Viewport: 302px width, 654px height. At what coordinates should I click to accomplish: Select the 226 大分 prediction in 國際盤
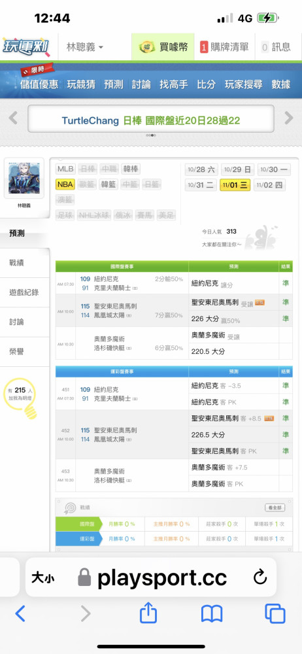click(x=205, y=318)
